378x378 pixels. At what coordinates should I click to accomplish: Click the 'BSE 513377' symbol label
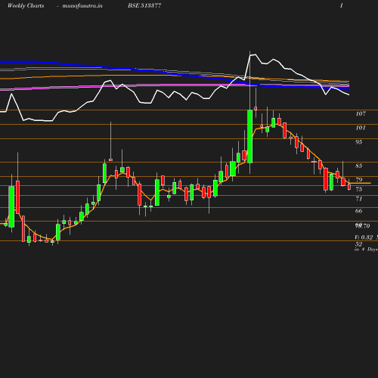[x=144, y=5]
